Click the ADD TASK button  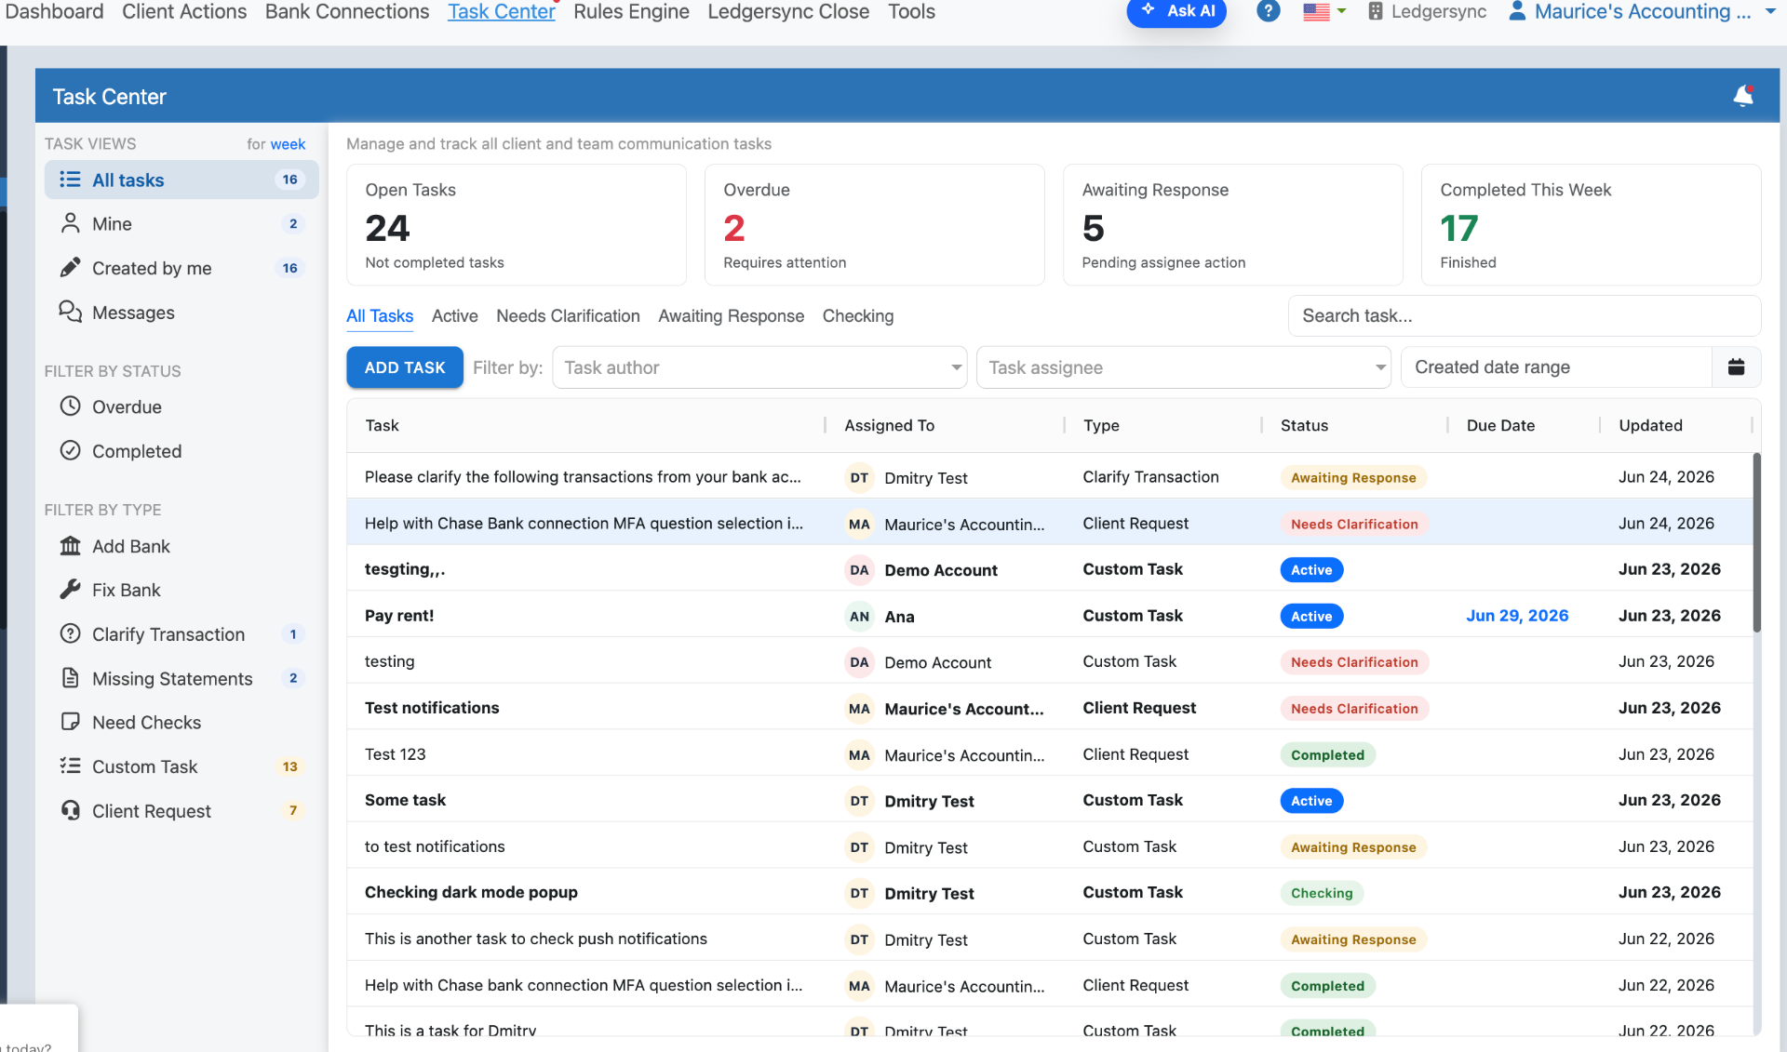click(405, 367)
